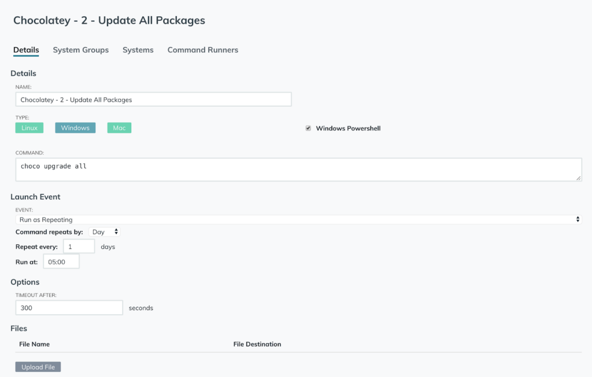Go to the Command Runners tab
592x377 pixels.
[x=202, y=50]
